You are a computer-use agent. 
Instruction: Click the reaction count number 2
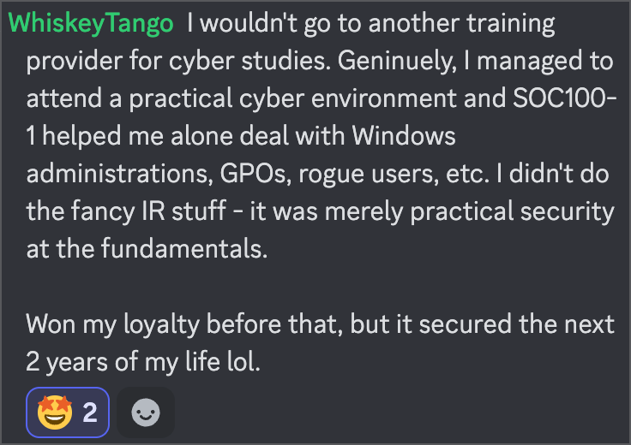[89, 413]
